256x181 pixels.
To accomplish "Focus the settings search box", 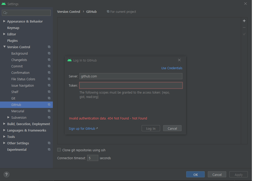I will (26, 13).
